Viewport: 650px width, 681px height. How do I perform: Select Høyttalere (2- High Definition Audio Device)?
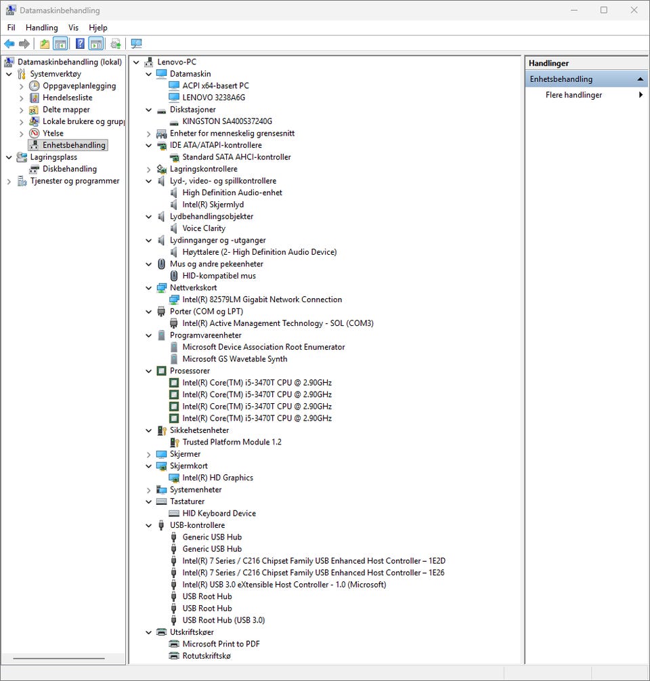click(259, 252)
